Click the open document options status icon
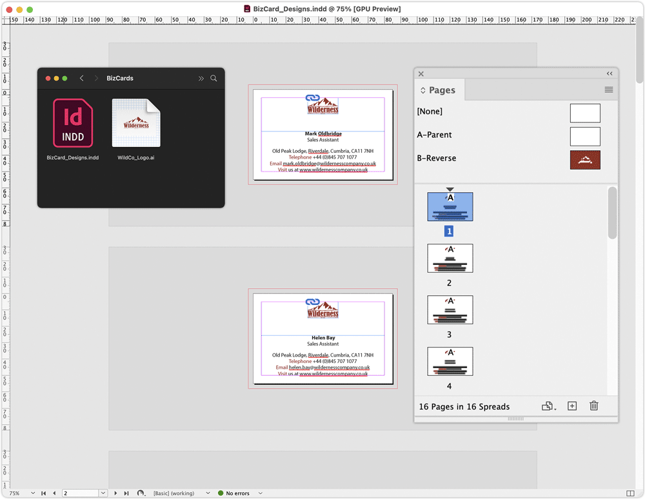The width and height of the screenshot is (645, 499). pos(141,493)
